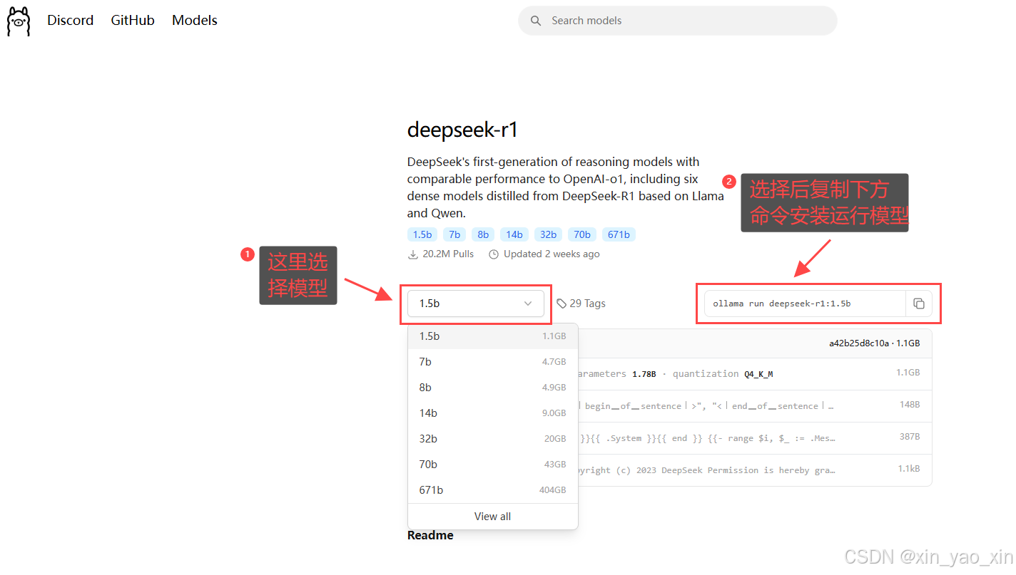Select the 14b 9.0GB option
1016x575 pixels.
tap(492, 413)
